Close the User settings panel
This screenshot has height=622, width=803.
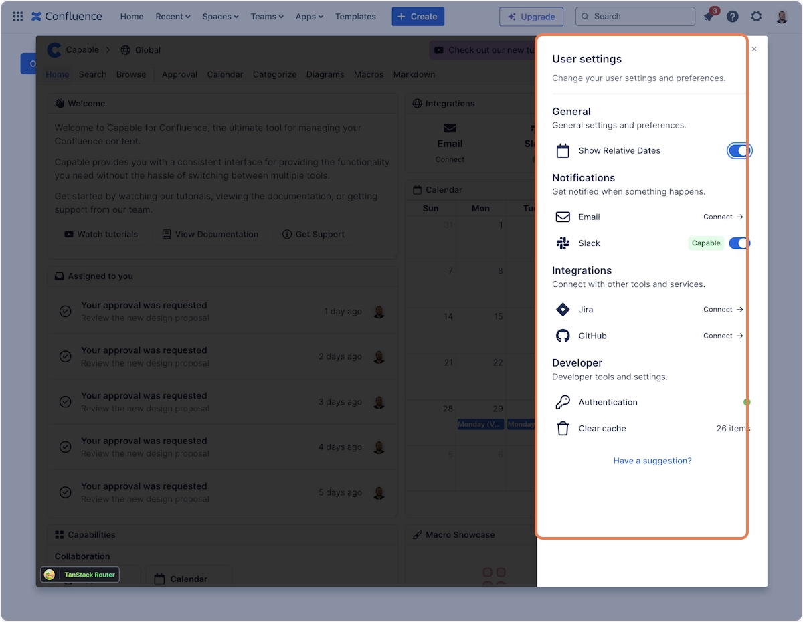coord(754,49)
